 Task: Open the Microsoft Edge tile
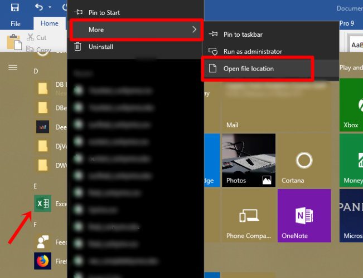click(x=212, y=160)
